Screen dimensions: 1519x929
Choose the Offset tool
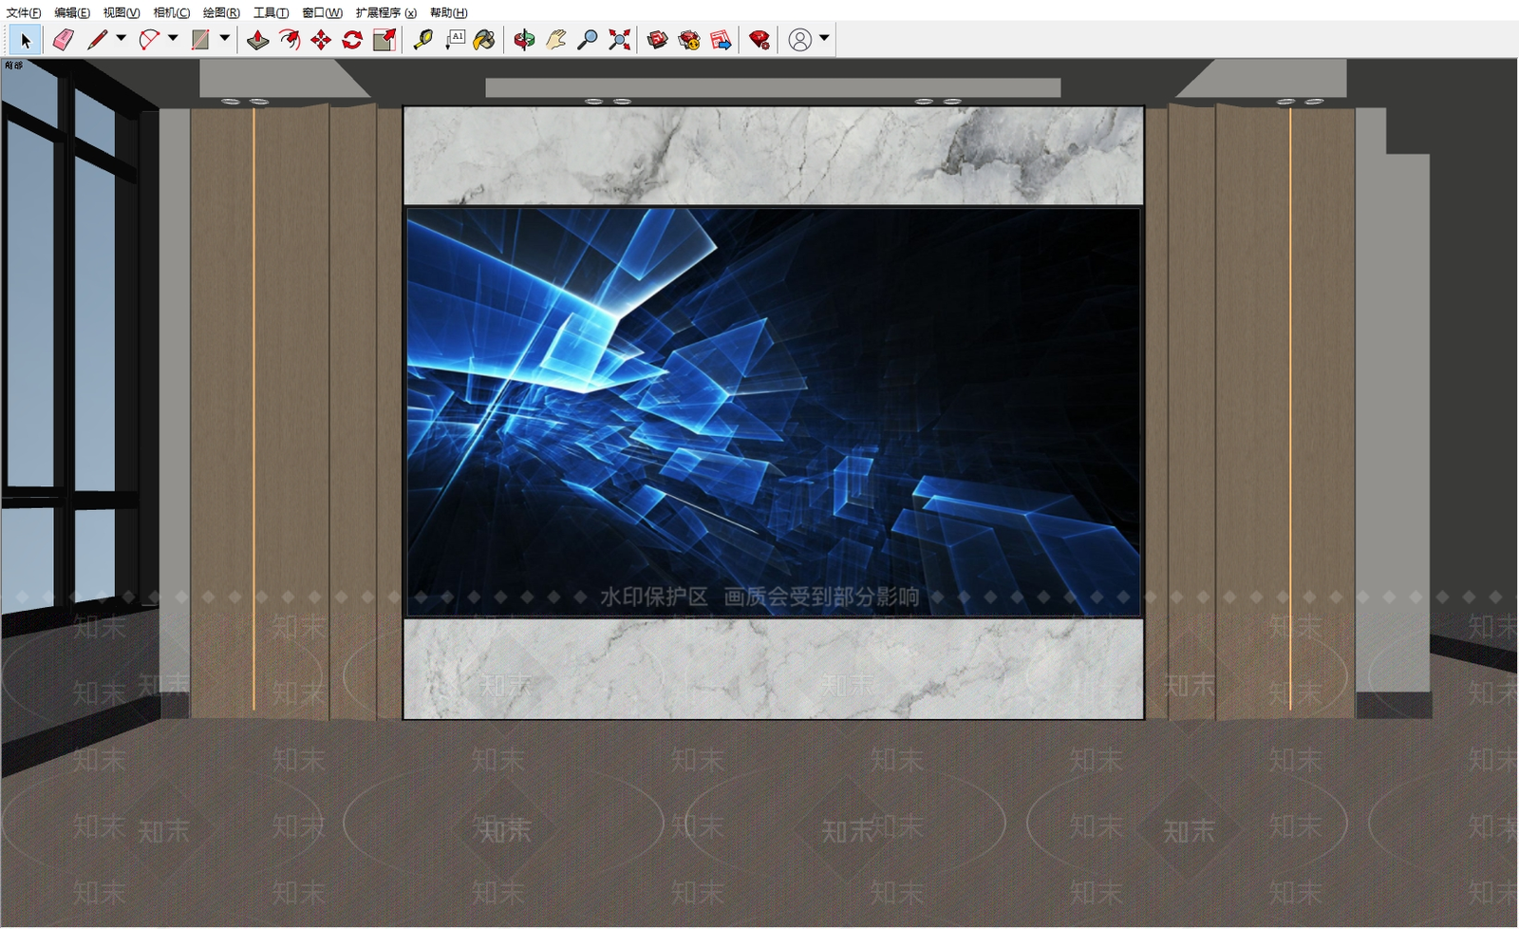coord(290,40)
